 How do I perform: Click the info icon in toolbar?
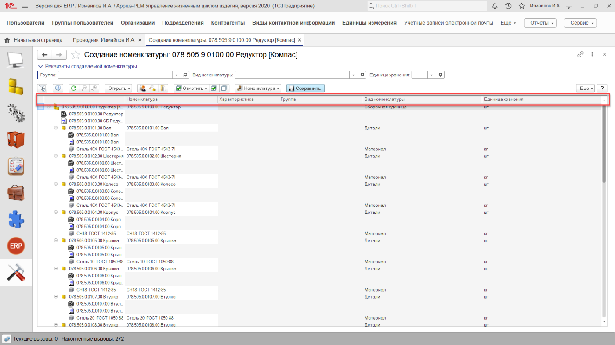pos(58,88)
